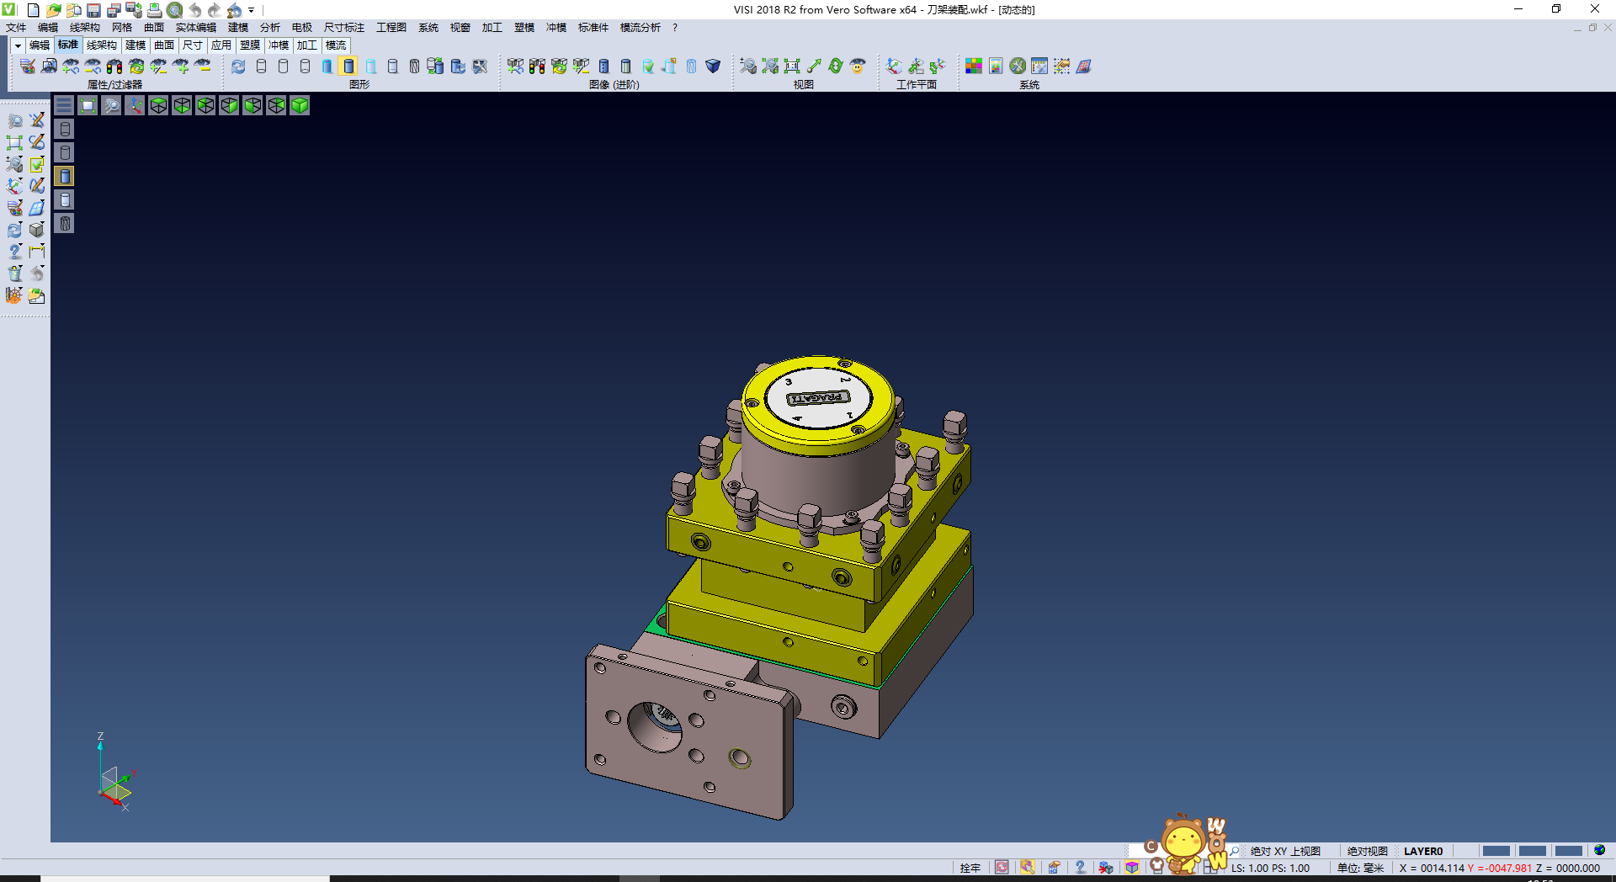Switch to the 线架构 ribbon tab

tap(101, 45)
